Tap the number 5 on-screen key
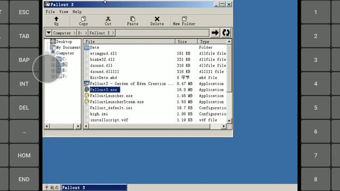The height and width of the screenshot is (191, 340). click(316, 108)
